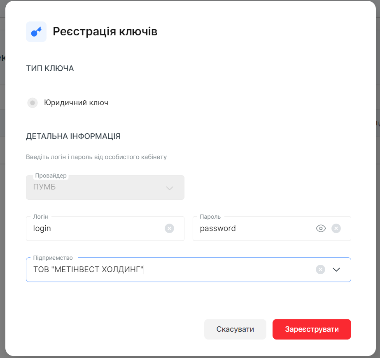The image size is (380, 358).
Task: Click into the ТОВ "МЕТІНВЕСТ ХОЛДИНГ" field
Action: click(170, 270)
